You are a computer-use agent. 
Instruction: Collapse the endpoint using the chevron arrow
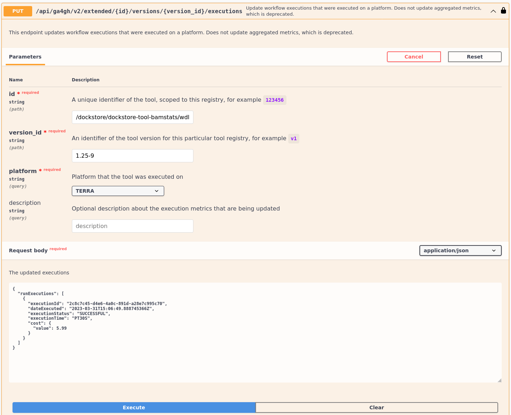(x=493, y=11)
